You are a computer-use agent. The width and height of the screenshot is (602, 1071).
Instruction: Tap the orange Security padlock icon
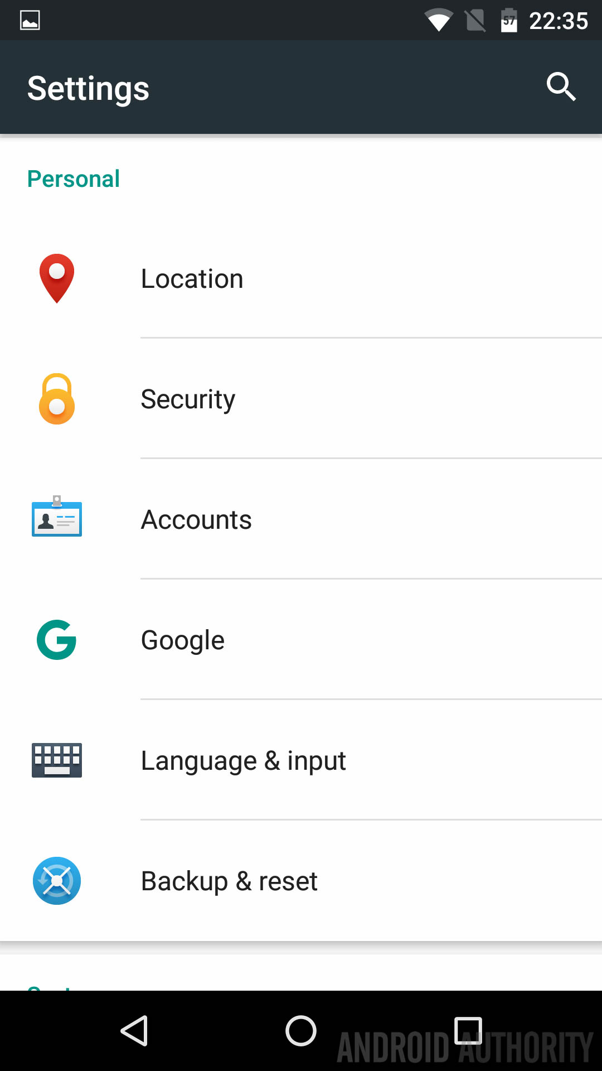coord(57,399)
